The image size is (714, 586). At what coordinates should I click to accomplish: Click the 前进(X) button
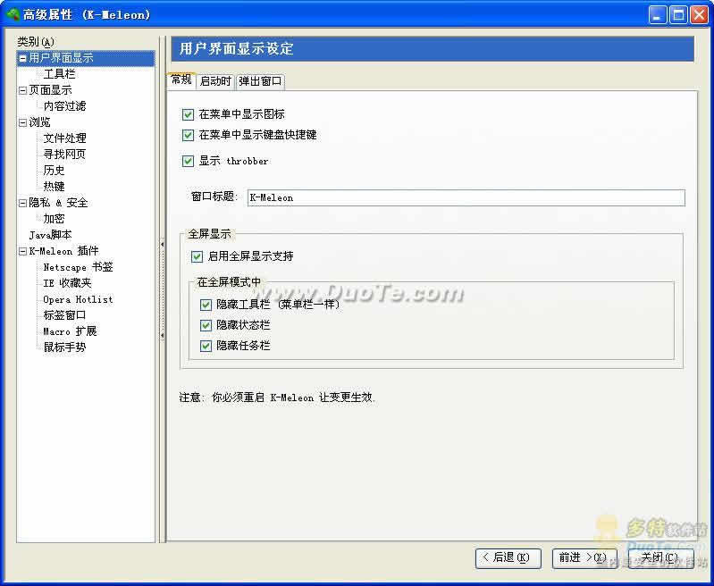point(584,557)
